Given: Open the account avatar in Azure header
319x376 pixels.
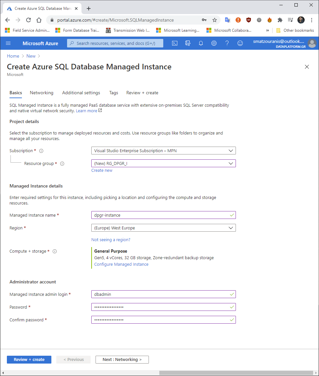Looking at the screenshot, I should (x=312, y=43).
